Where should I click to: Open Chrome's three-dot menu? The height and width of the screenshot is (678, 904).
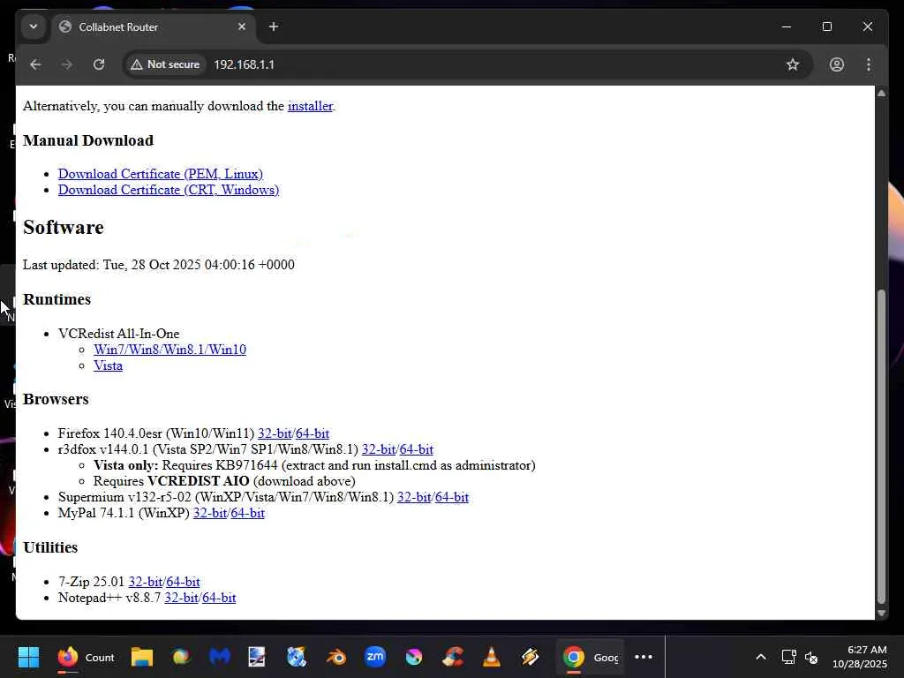pos(869,64)
